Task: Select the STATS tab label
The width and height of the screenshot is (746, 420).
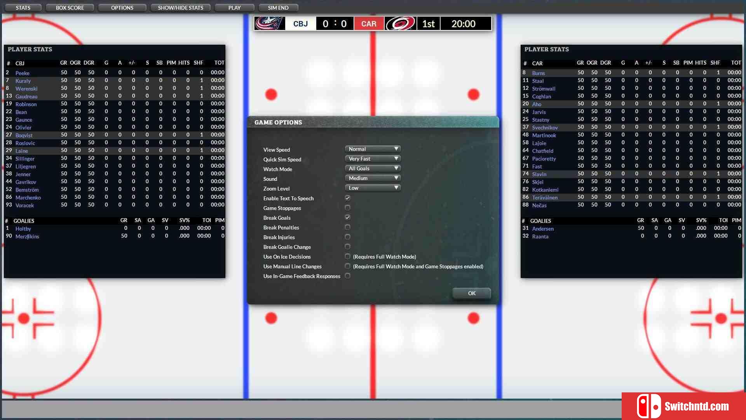Action: pos(23,7)
